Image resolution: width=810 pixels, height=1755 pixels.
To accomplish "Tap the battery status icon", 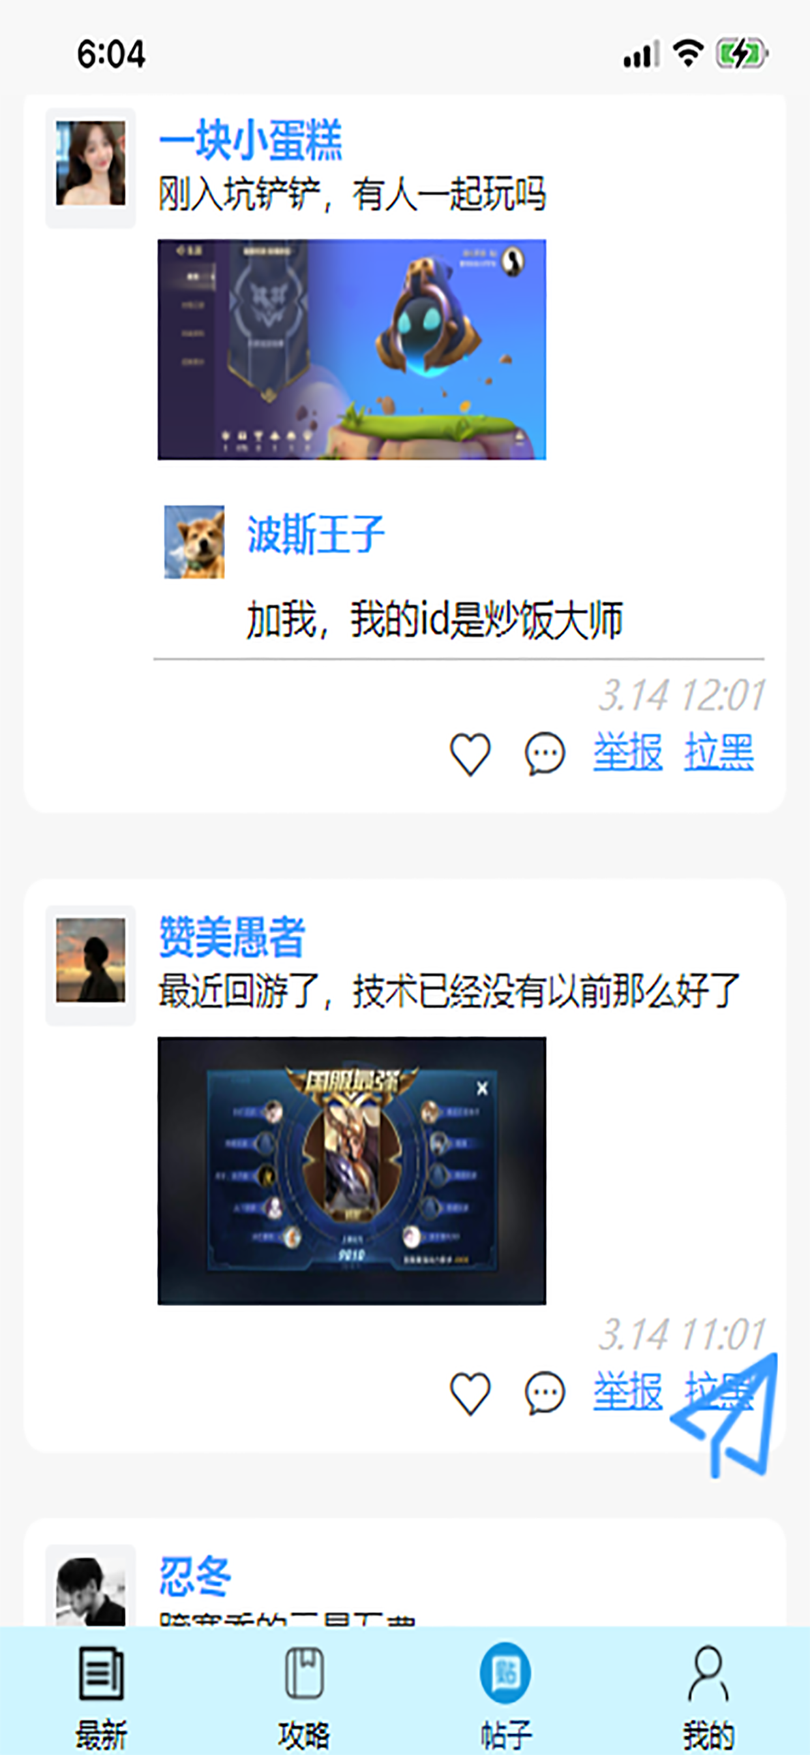I will 742,53.
